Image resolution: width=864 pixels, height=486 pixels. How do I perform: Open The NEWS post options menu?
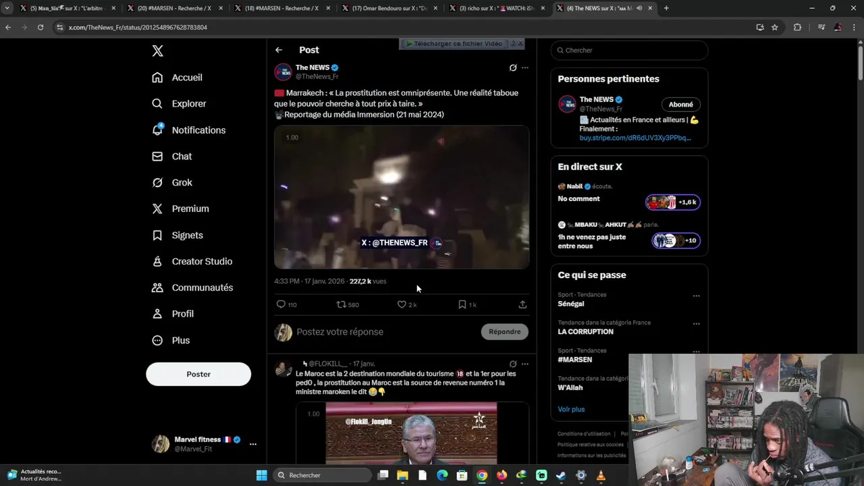(525, 67)
